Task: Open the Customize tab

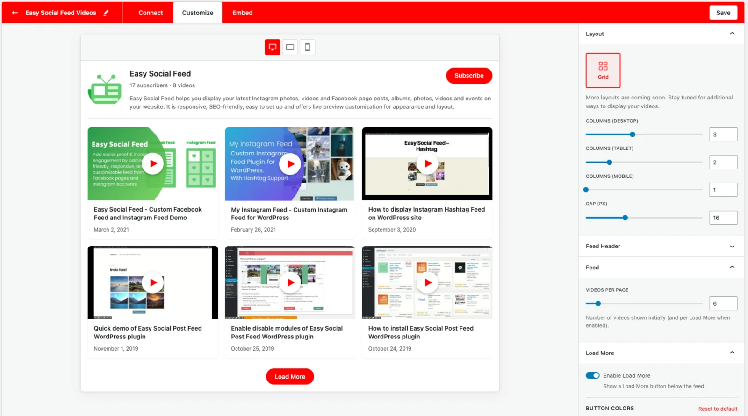Action: point(197,13)
